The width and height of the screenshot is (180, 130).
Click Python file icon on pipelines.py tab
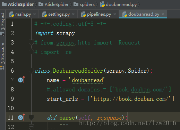(84, 14)
